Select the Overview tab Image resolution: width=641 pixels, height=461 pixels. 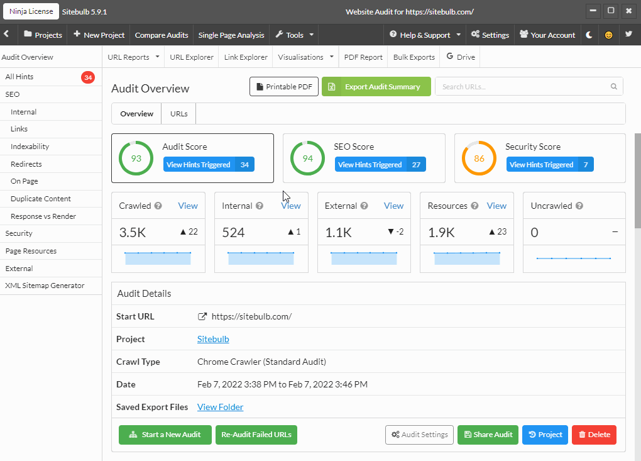pyautogui.click(x=136, y=114)
